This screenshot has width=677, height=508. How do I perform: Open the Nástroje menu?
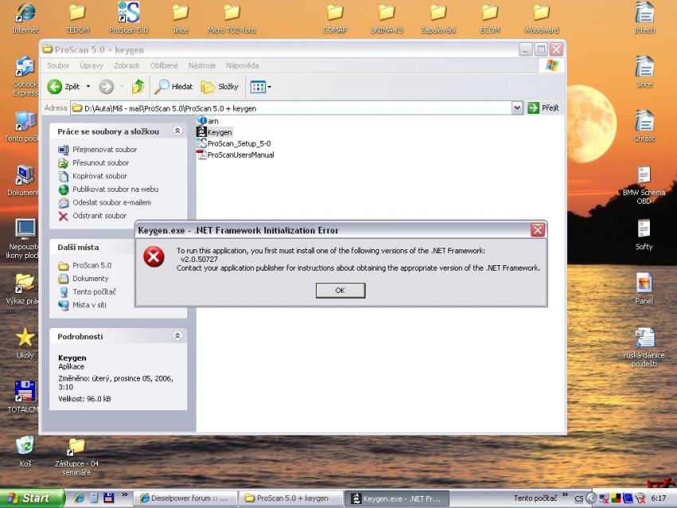pyautogui.click(x=202, y=65)
